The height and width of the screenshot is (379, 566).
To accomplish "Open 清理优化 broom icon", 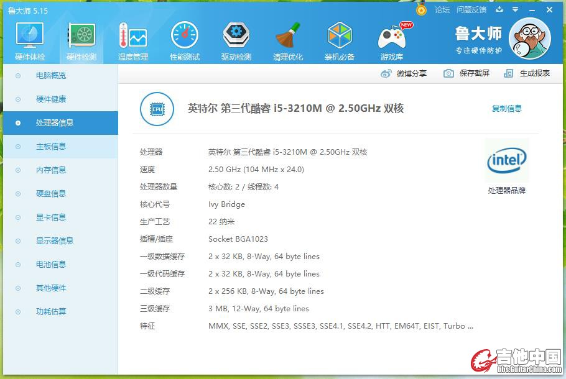I will (288, 35).
